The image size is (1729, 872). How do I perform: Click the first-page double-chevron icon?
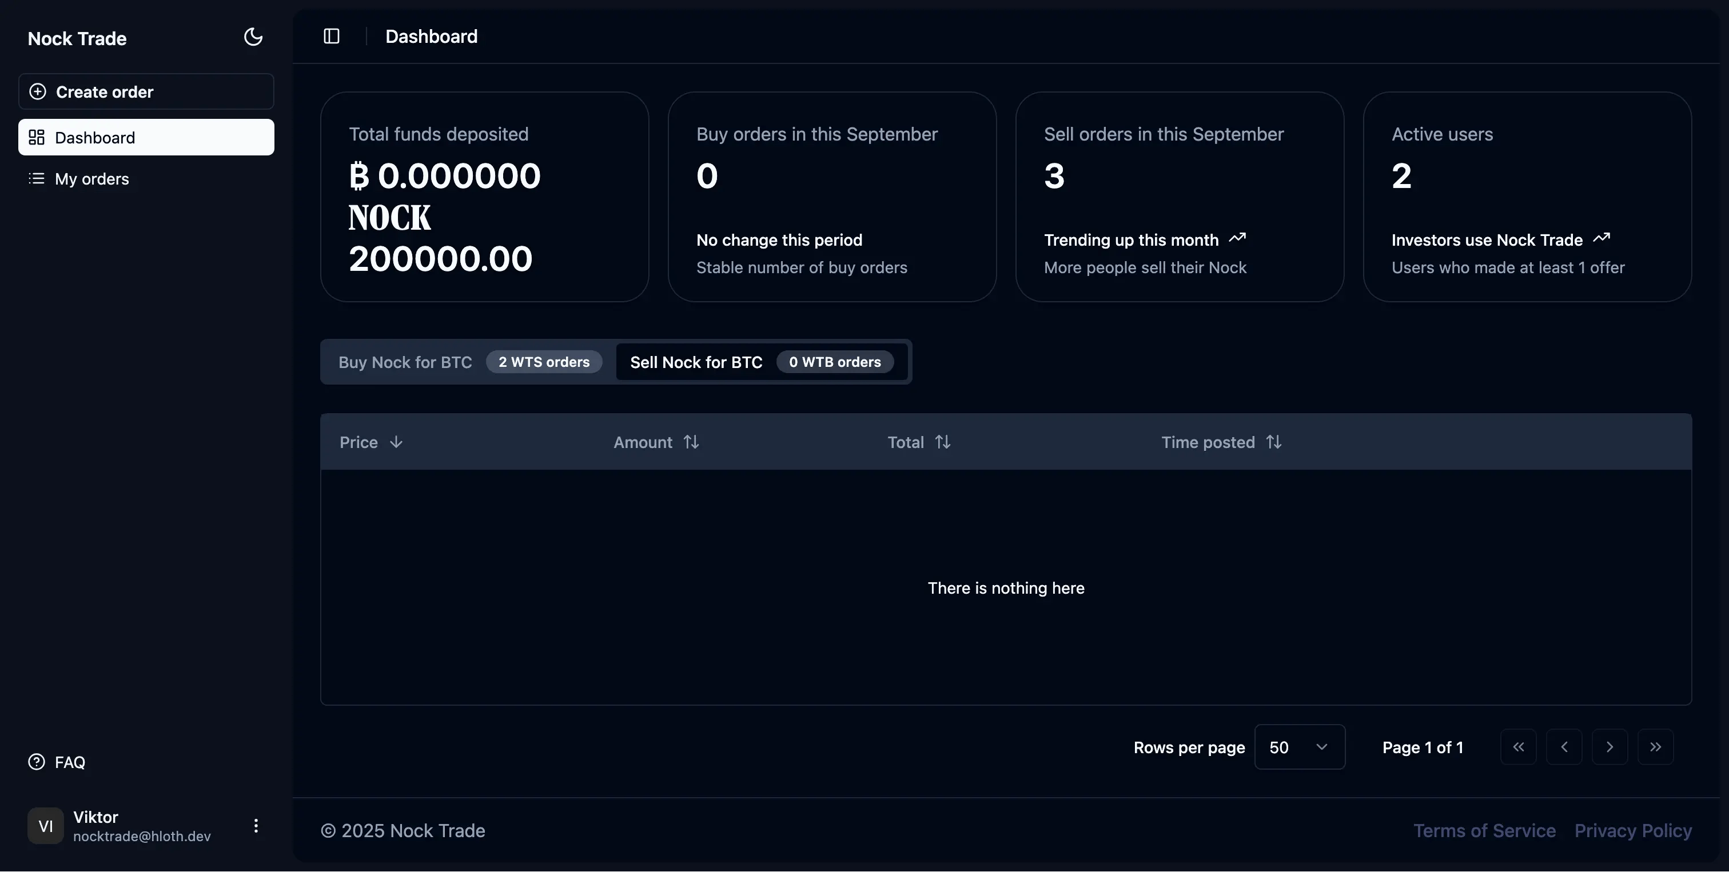[x=1518, y=746]
